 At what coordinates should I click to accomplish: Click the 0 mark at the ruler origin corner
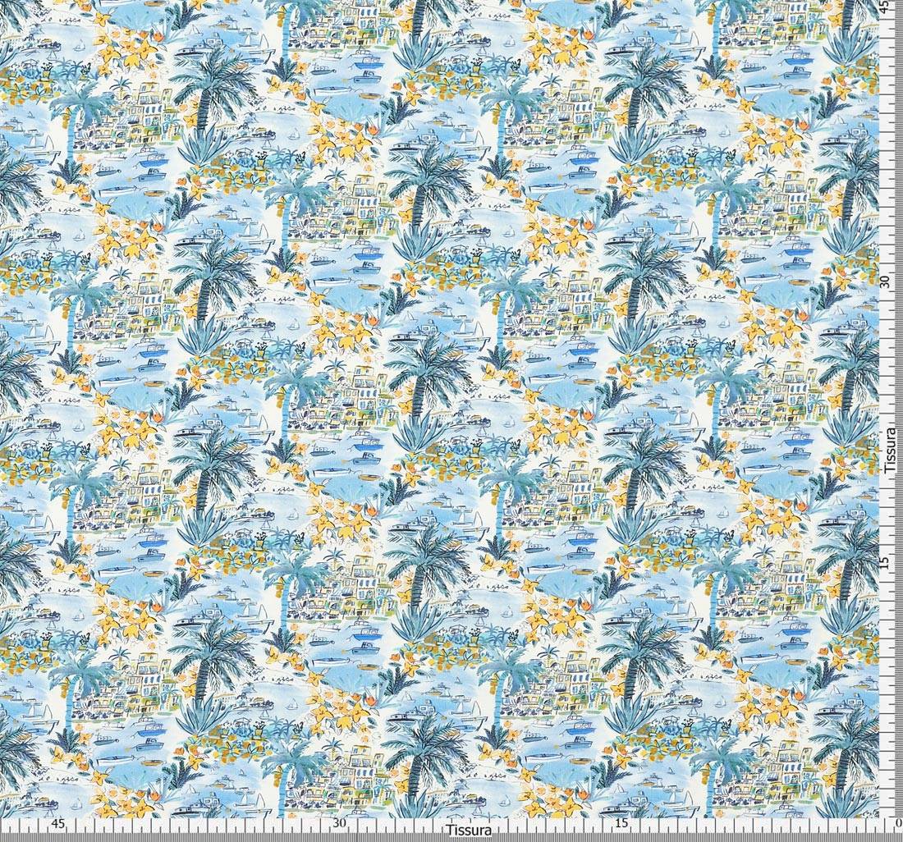896,823
